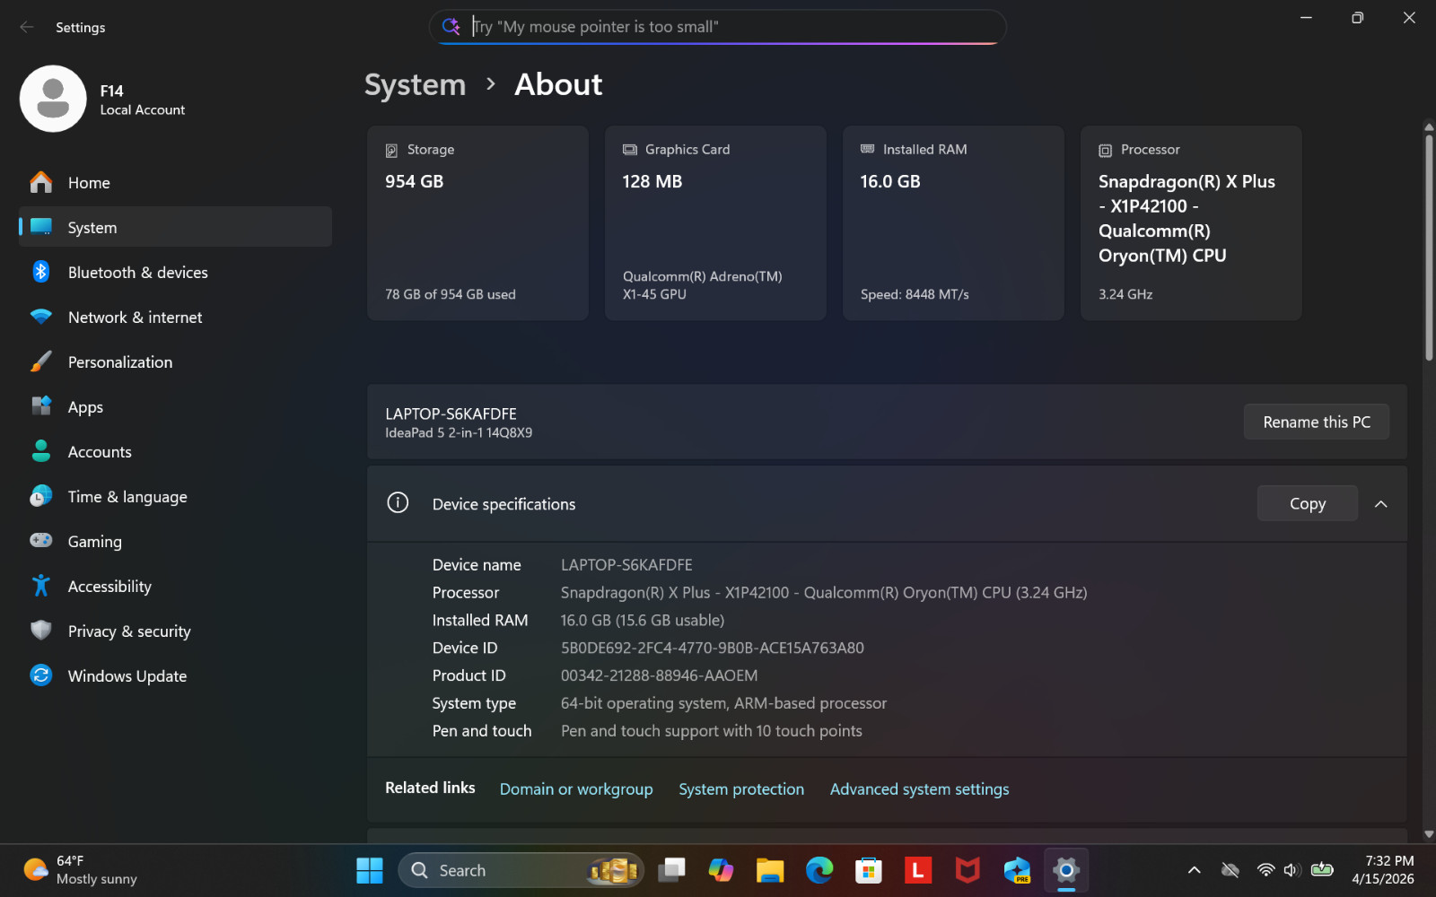Open the weather widget 64°F Mostly sunny
The height and width of the screenshot is (897, 1436).
coord(81,870)
